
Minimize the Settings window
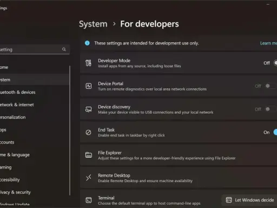pyautogui.click(x=268, y=4)
